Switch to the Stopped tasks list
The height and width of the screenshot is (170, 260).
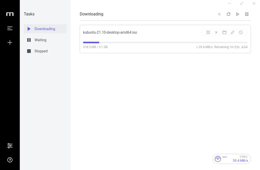click(45, 51)
